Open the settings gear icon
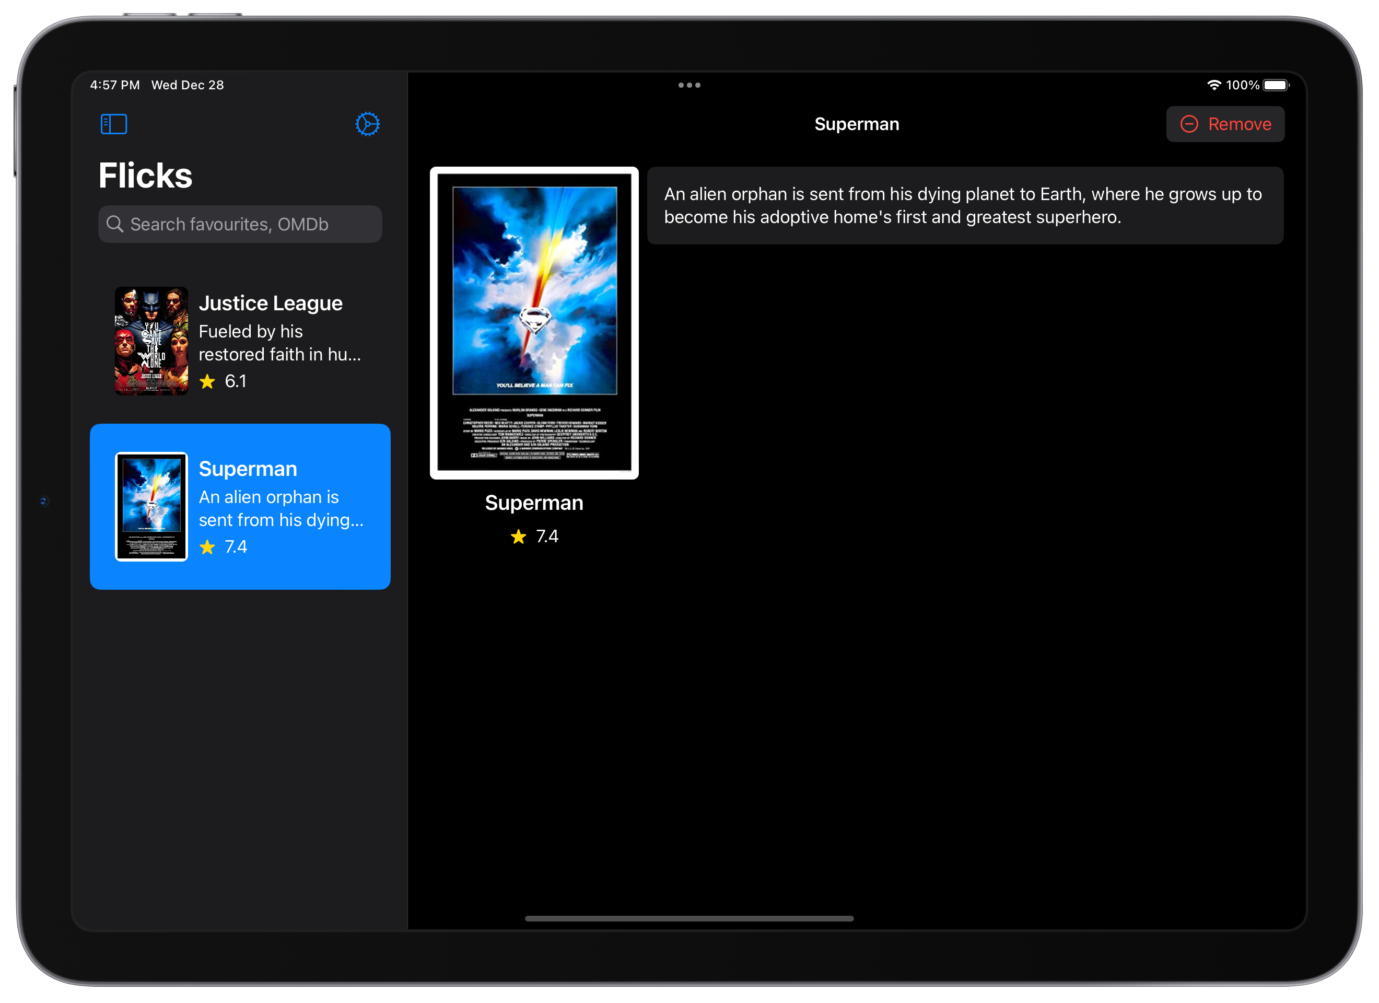Screen dimensions: 1379x1003 367,124
